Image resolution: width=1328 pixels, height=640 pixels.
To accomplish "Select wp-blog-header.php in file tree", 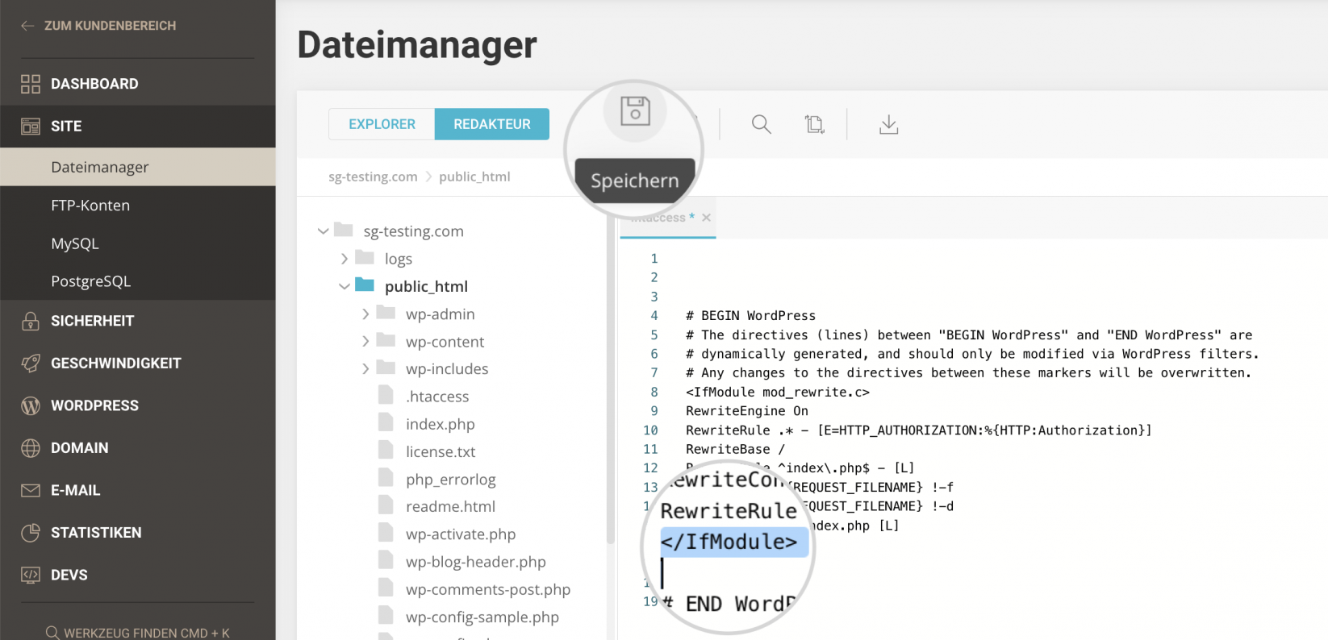I will (x=475, y=562).
